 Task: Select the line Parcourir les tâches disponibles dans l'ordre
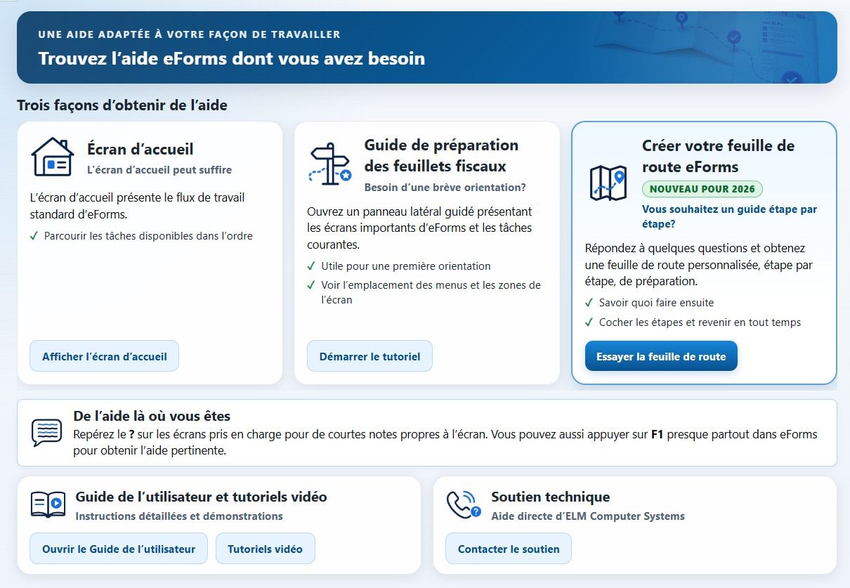tap(148, 236)
